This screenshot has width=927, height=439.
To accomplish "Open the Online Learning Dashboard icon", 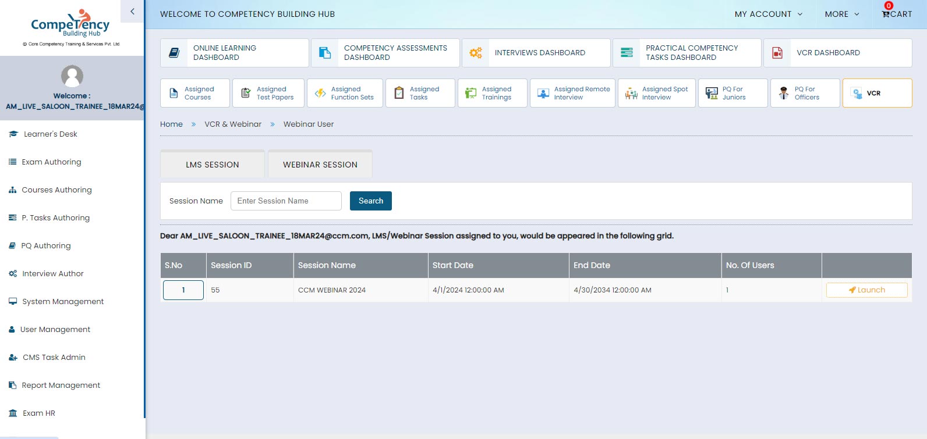I will pos(174,53).
